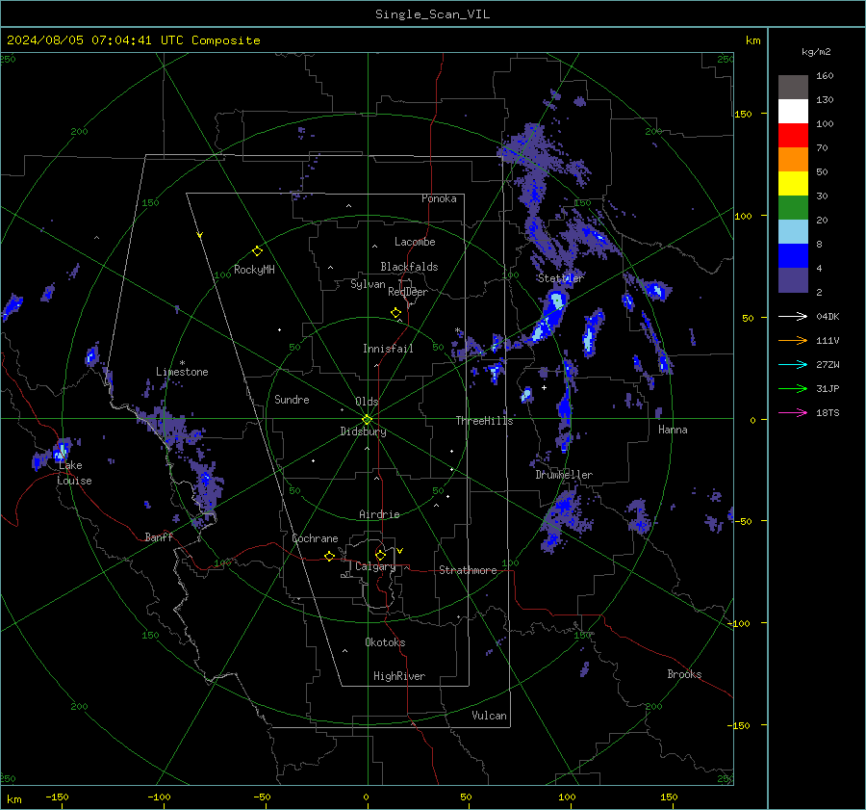
Task: Click the Drumheller town label
Action: pyautogui.click(x=564, y=475)
